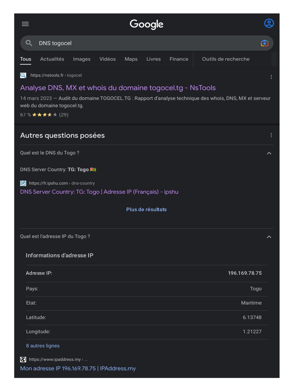
Task: Open more options for NsTools result
Action: 271,77
